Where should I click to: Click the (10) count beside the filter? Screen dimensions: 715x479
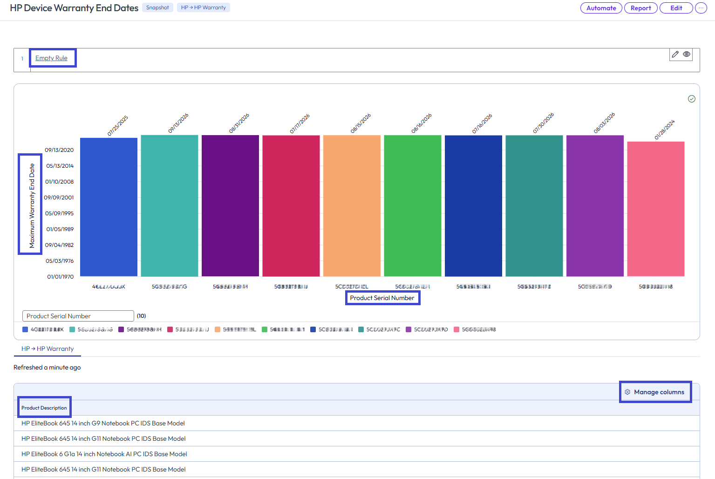coord(142,316)
